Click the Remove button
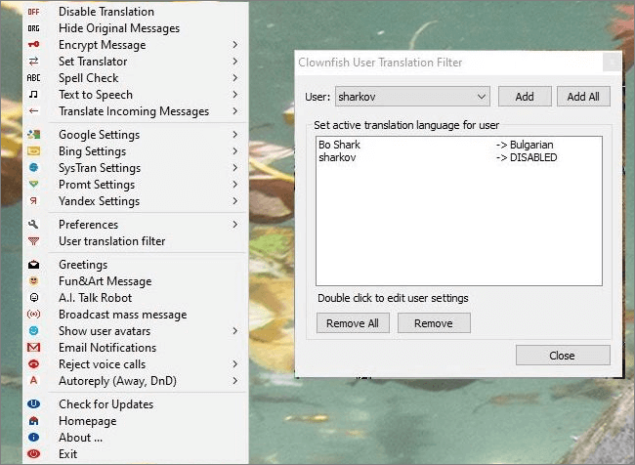This screenshot has height=465, width=635. point(434,323)
